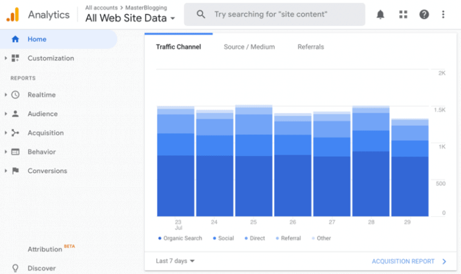
Task: Click the search magnifier icon
Action: pyautogui.click(x=201, y=14)
